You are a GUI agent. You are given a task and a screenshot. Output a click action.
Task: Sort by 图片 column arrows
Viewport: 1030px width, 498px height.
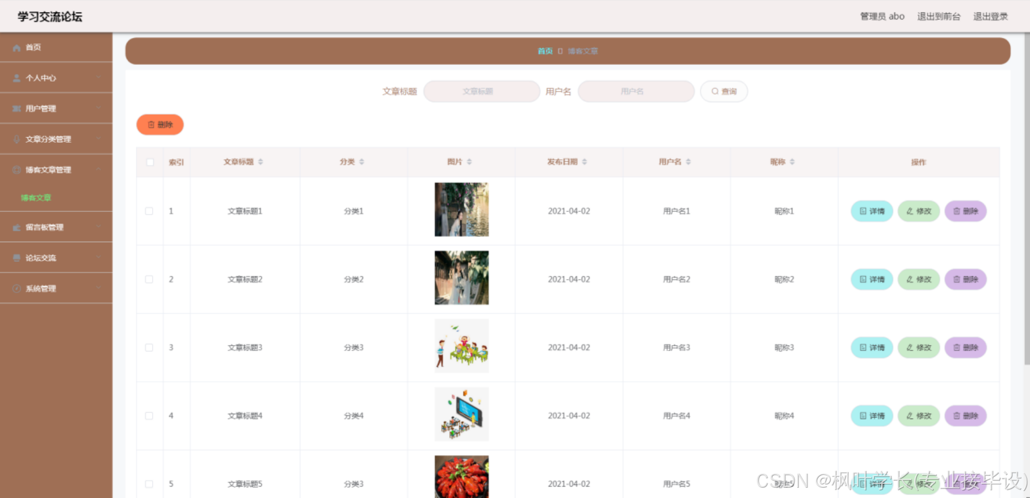[469, 162]
